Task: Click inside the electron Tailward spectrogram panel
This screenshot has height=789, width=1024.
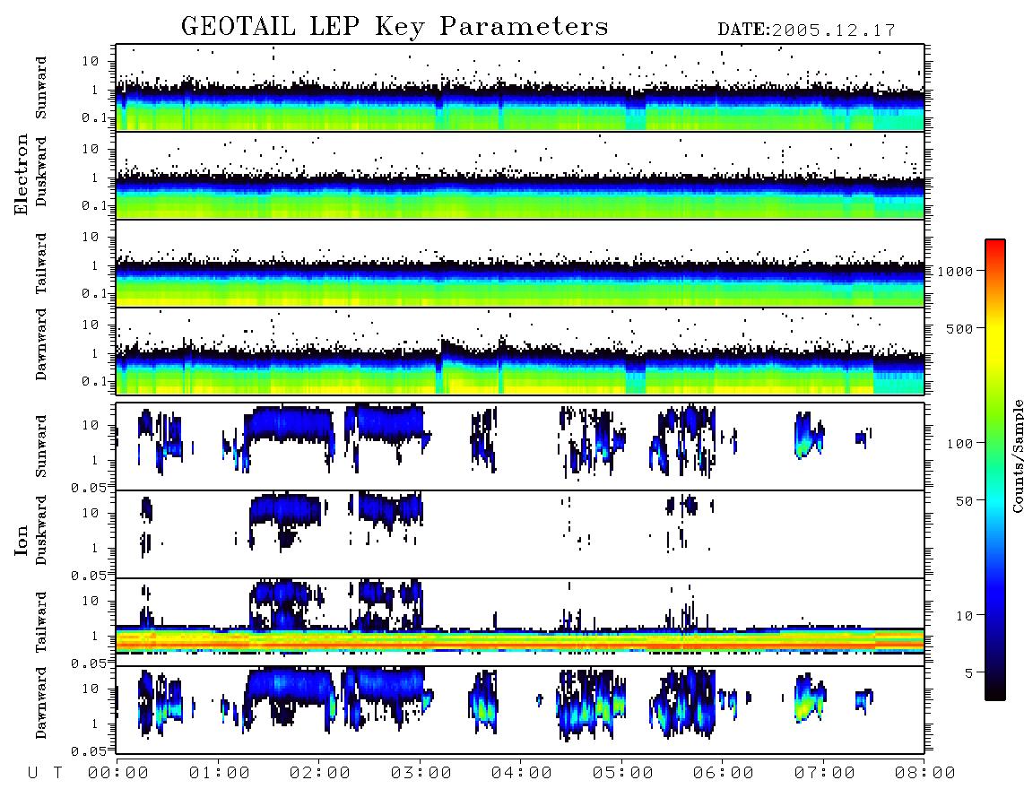Action: (x=520, y=264)
